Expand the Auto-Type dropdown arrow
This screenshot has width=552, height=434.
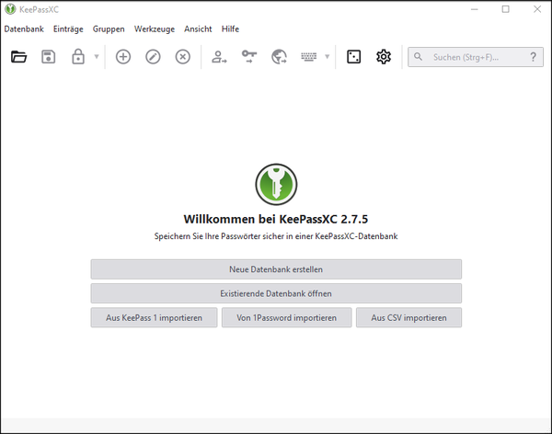(x=327, y=57)
